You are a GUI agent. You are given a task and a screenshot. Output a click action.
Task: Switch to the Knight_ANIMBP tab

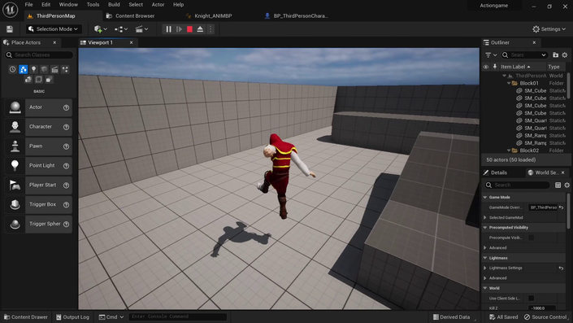pyautogui.click(x=213, y=16)
